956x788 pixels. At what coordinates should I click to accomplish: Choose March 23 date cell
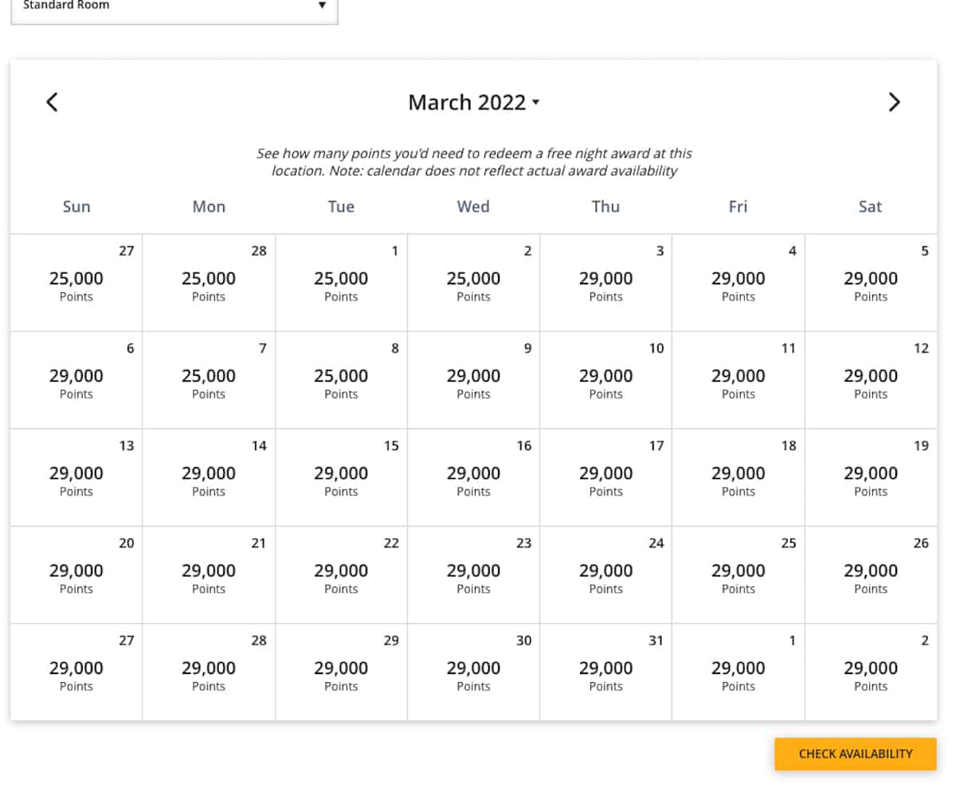pyautogui.click(x=473, y=575)
